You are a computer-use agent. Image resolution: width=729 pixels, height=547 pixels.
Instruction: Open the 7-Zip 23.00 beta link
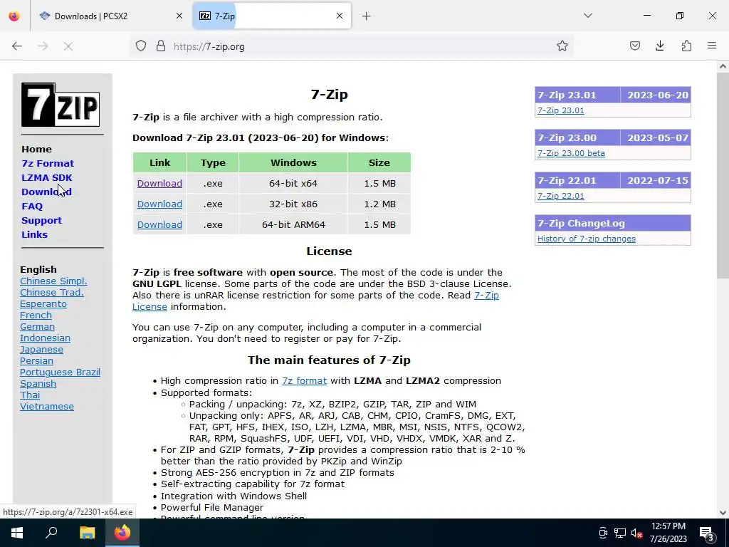tap(572, 154)
